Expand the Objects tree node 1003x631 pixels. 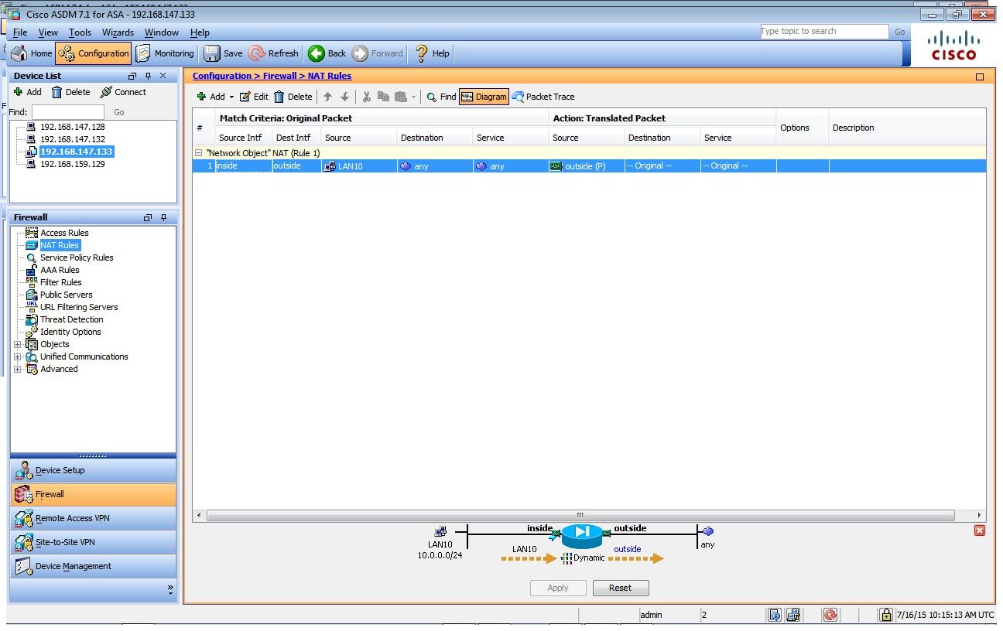pyautogui.click(x=18, y=344)
